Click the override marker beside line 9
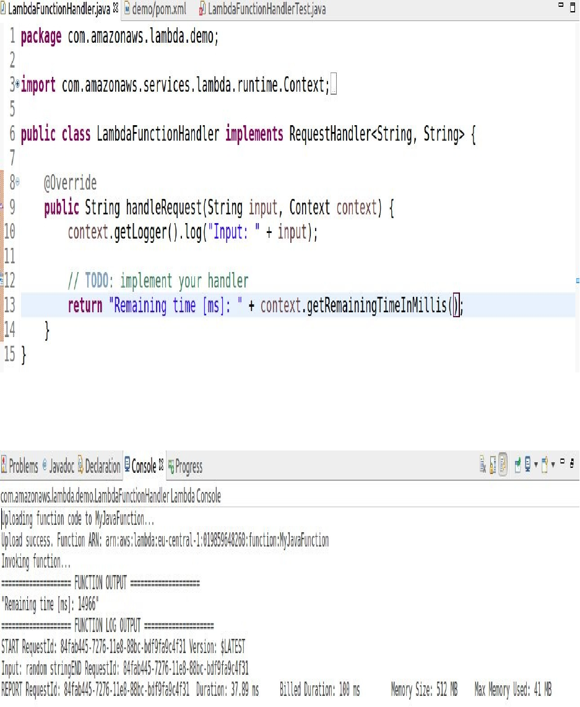 pos(2,206)
